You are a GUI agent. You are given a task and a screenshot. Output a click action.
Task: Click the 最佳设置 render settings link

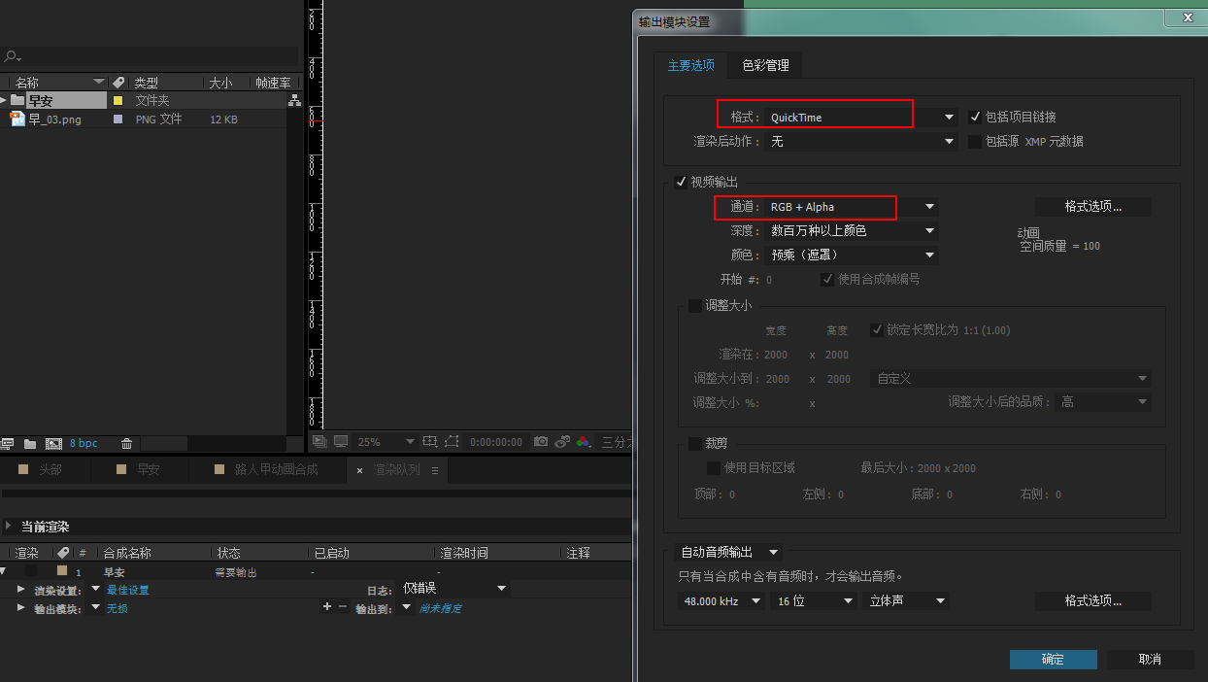[127, 590]
